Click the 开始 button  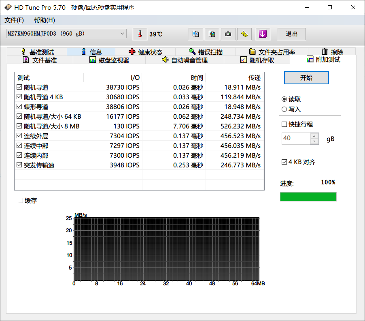pos(306,78)
